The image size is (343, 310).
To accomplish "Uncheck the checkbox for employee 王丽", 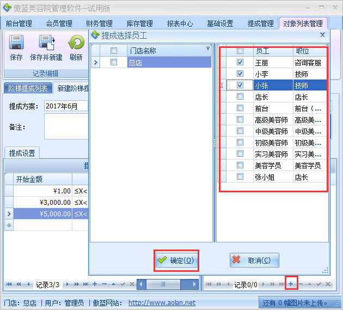I will point(240,63).
